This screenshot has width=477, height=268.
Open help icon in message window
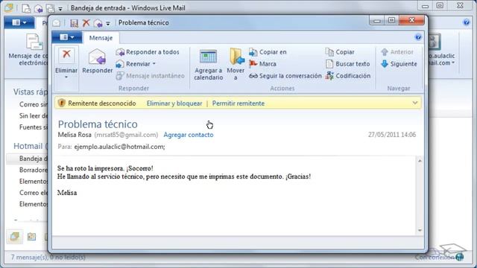418,37
